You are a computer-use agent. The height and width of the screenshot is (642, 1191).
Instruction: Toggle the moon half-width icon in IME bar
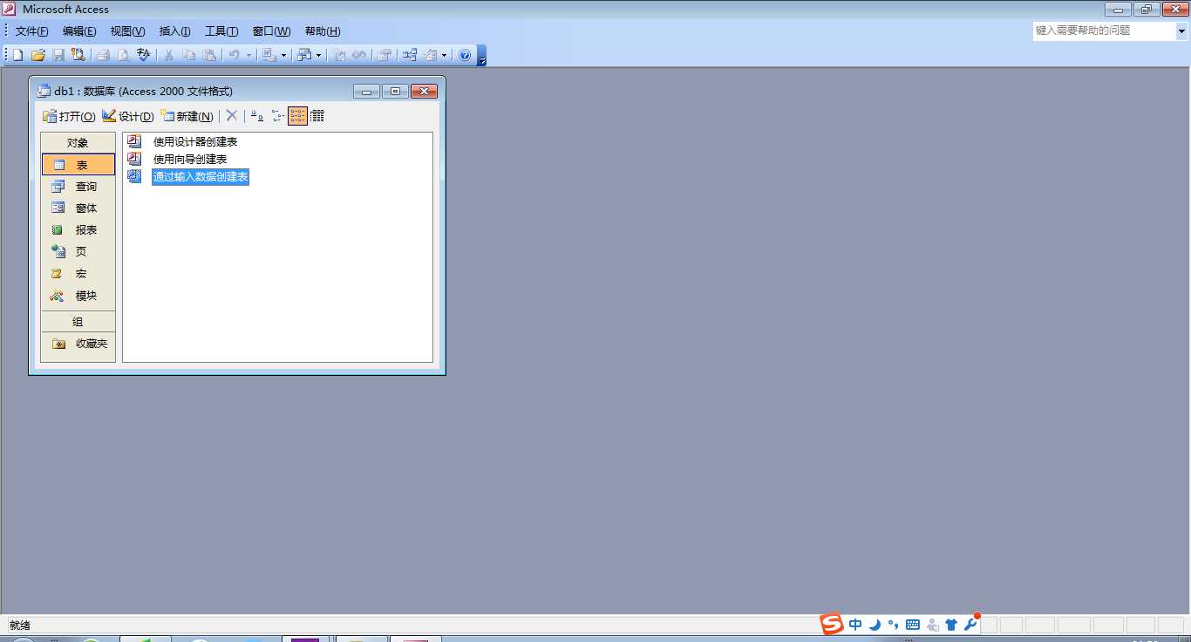click(x=875, y=625)
